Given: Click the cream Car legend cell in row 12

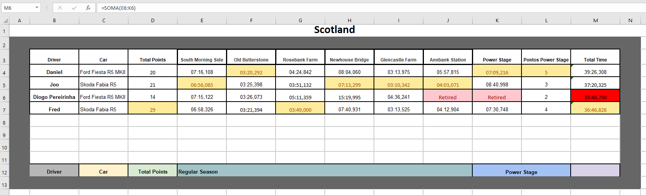Looking at the screenshot, I should coord(103,170).
